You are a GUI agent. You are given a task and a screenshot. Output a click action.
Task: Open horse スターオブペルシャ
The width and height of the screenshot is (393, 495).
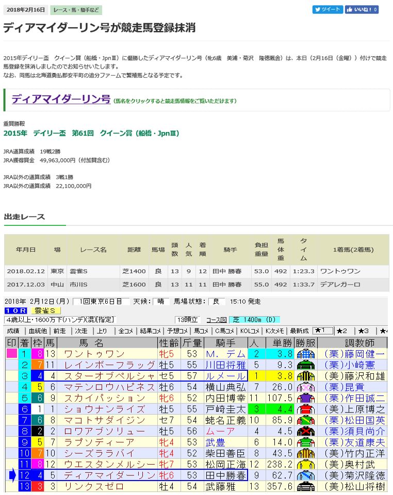coord(109,376)
